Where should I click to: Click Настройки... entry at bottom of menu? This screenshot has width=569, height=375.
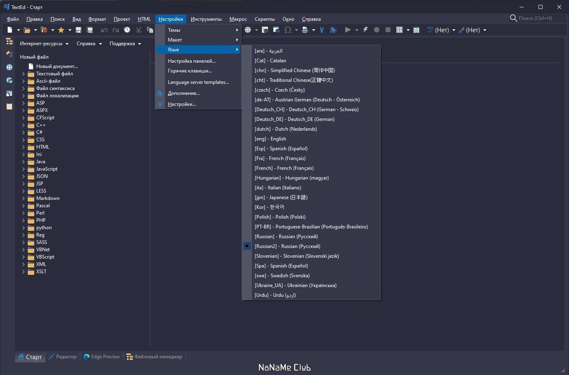[198, 104]
